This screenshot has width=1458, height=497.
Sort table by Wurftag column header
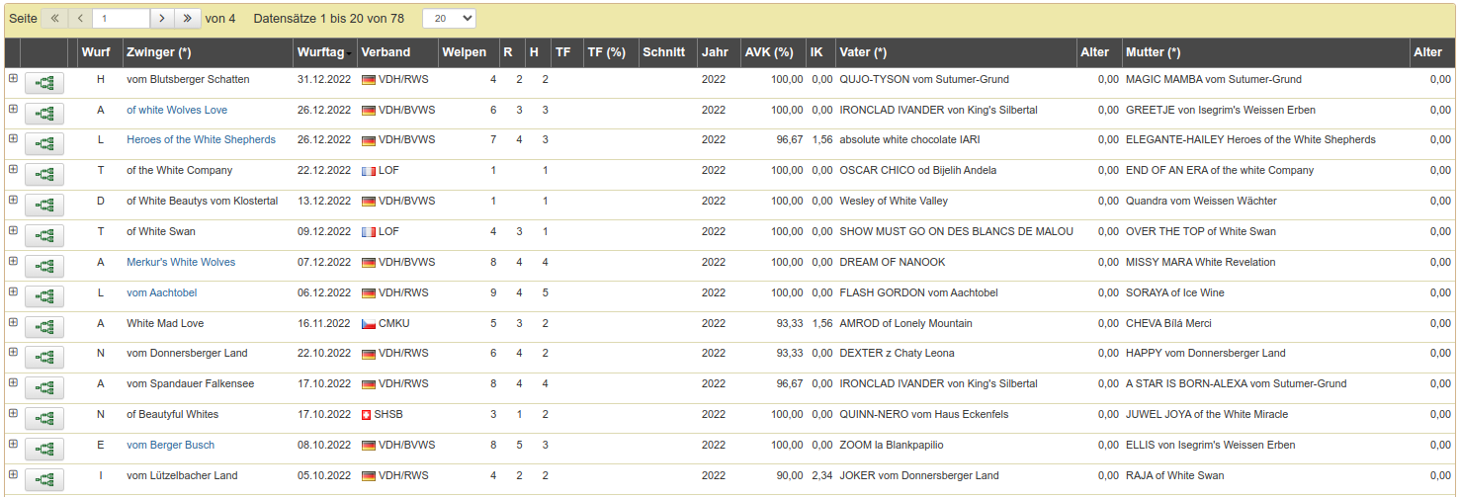[323, 52]
